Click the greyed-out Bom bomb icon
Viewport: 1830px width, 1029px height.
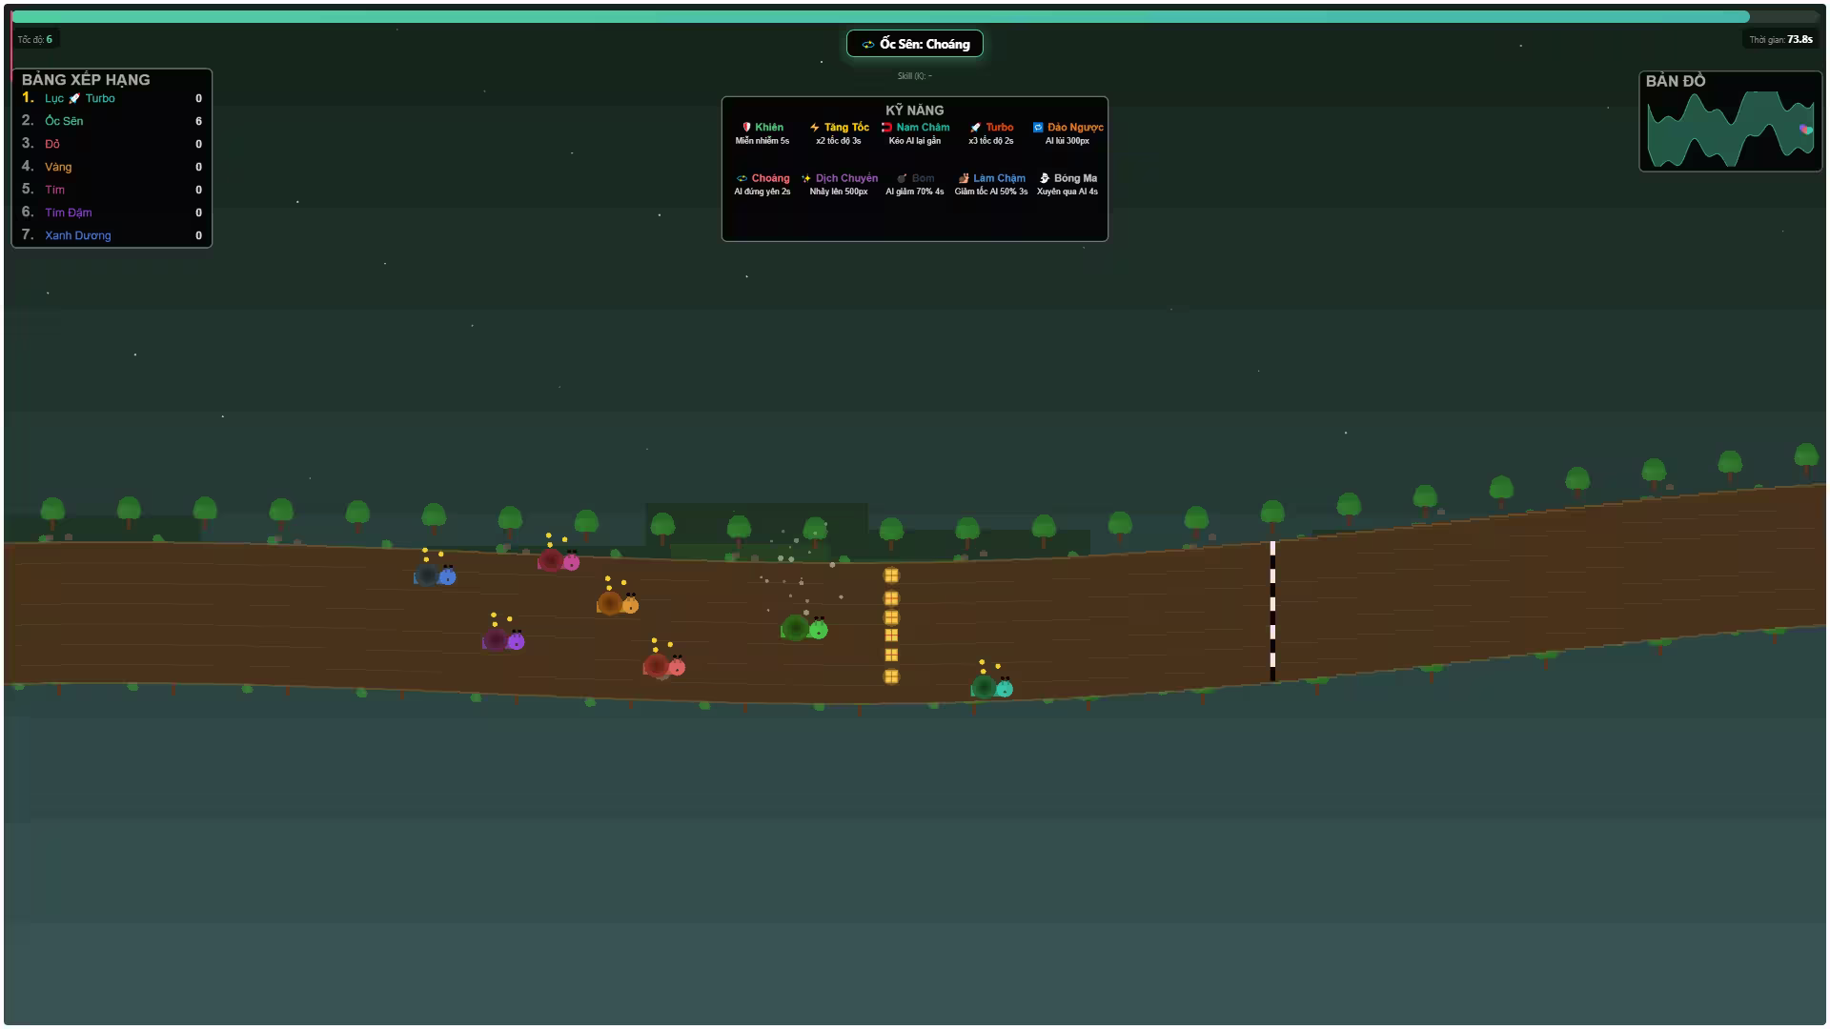click(902, 178)
